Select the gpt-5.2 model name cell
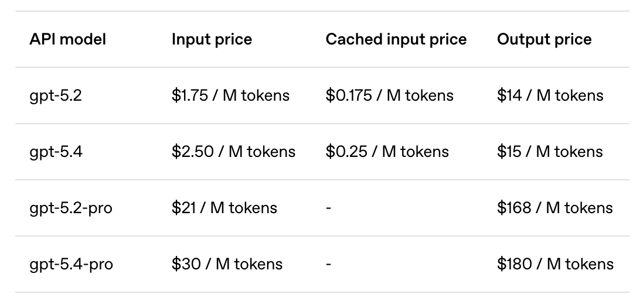This screenshot has width=633, height=301. pos(56,95)
